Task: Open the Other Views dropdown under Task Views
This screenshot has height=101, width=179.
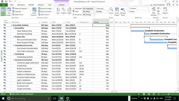Action: (18, 15)
